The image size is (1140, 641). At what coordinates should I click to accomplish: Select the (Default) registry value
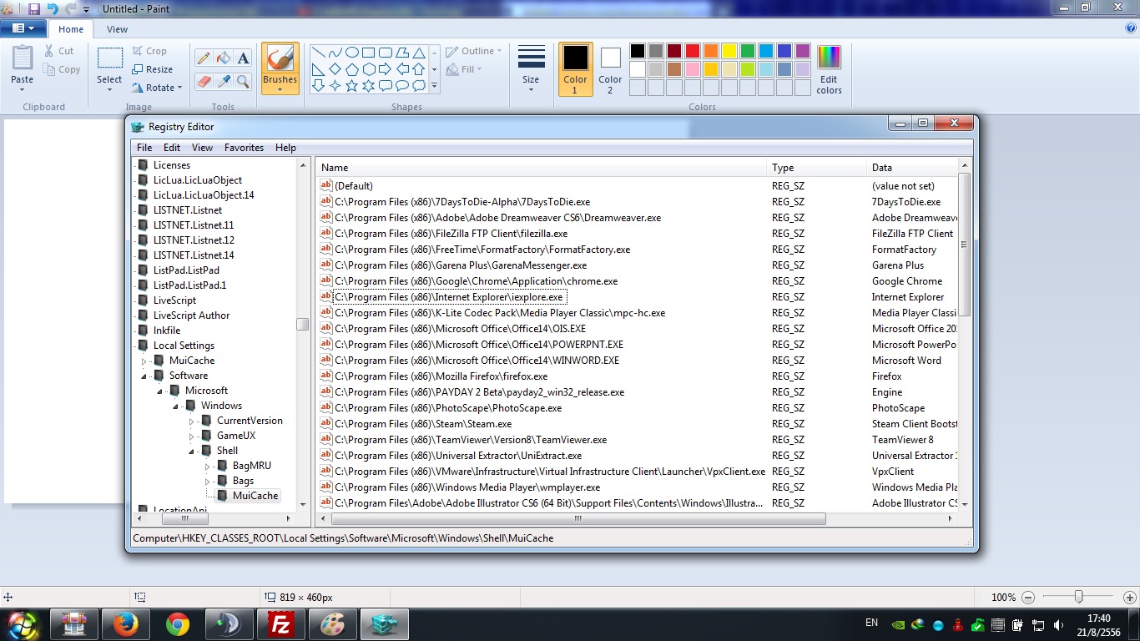(354, 186)
